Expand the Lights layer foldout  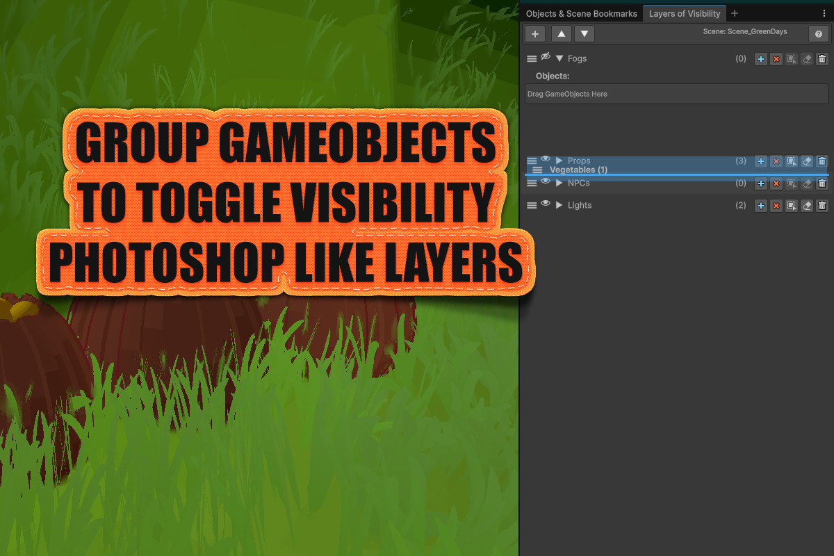pyautogui.click(x=559, y=205)
